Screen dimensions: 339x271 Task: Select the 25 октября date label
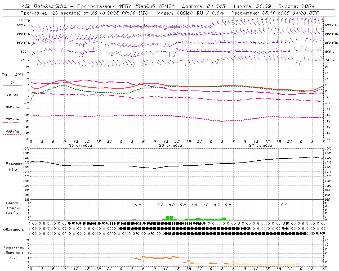(80, 146)
